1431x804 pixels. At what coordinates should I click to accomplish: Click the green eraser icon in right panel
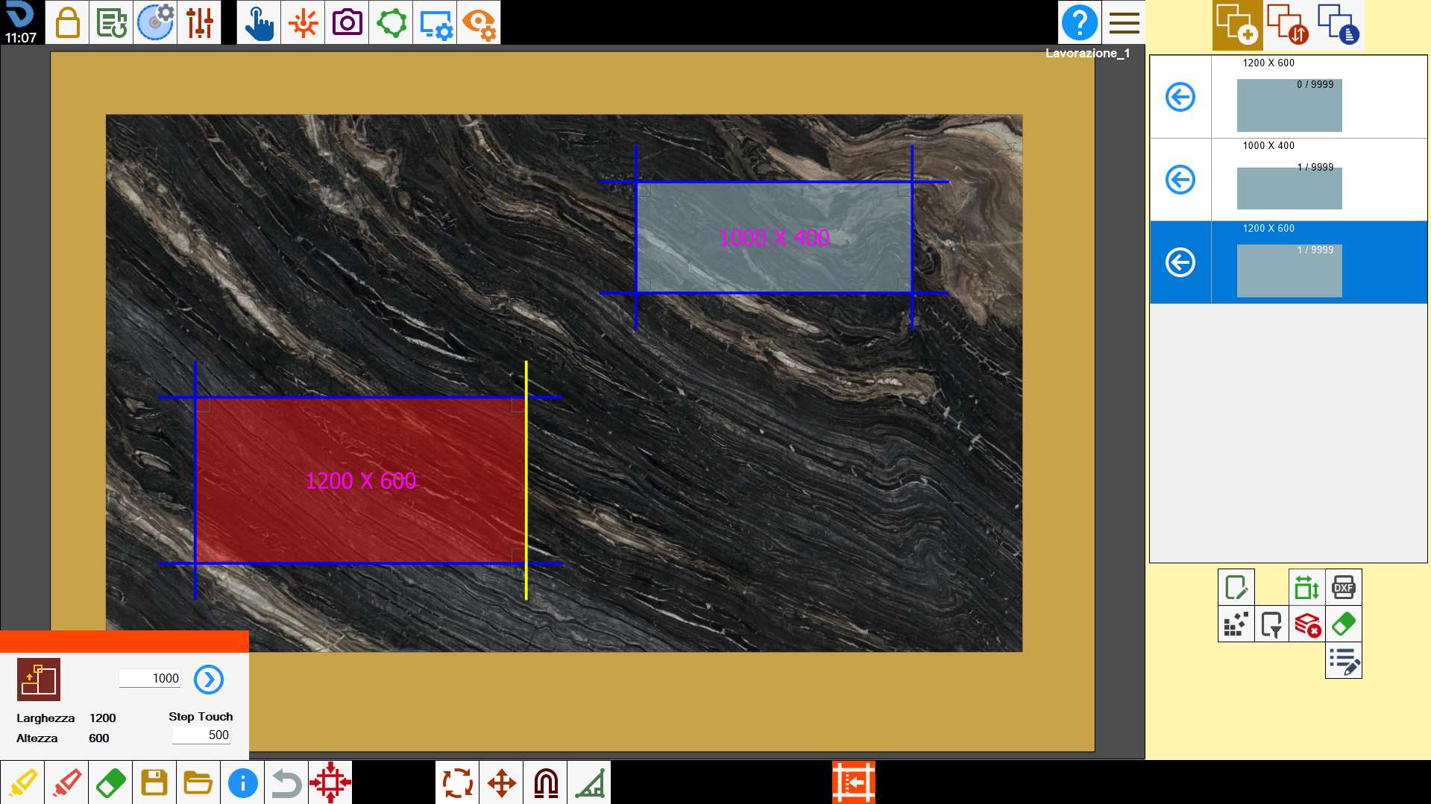[x=1343, y=624]
